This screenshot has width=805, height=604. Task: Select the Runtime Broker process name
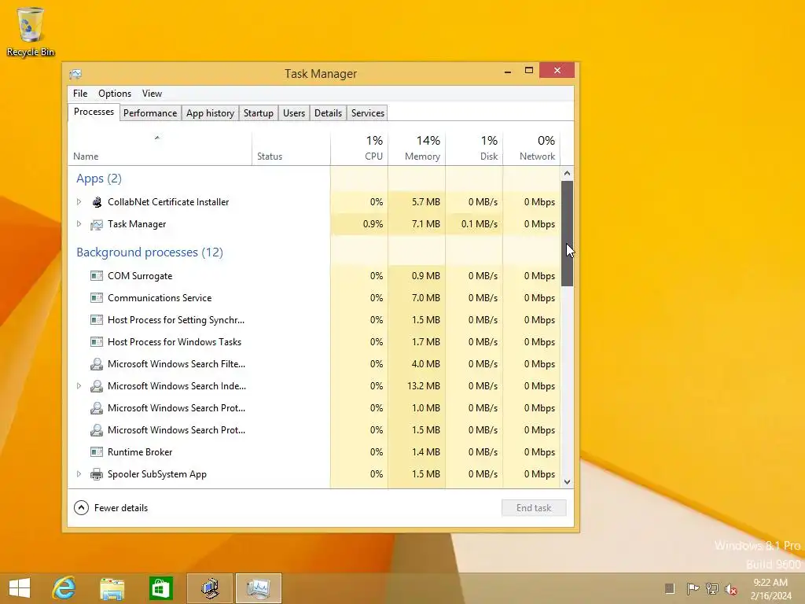click(x=140, y=452)
